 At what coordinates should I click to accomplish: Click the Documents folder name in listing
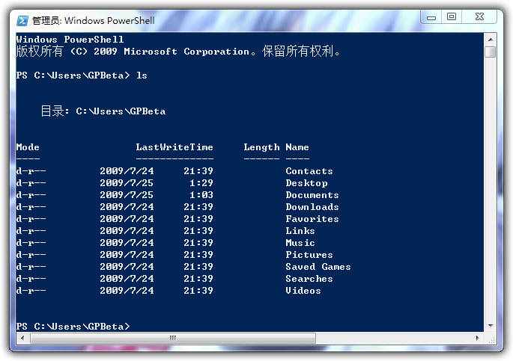coord(312,195)
